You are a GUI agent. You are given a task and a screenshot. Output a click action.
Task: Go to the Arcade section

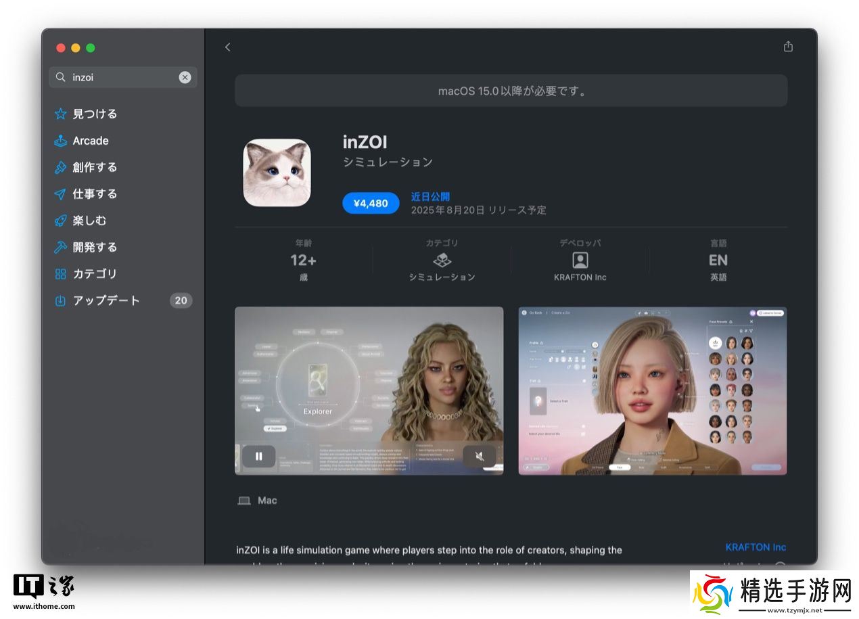91,141
